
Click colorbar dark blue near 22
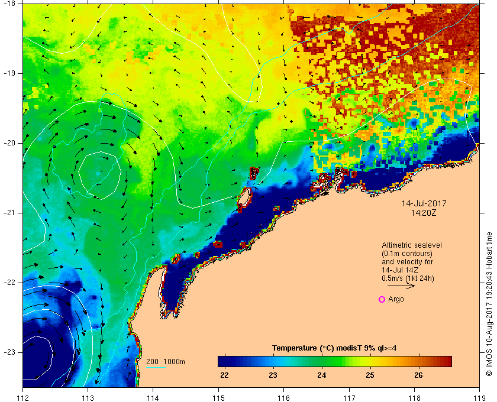click(225, 361)
